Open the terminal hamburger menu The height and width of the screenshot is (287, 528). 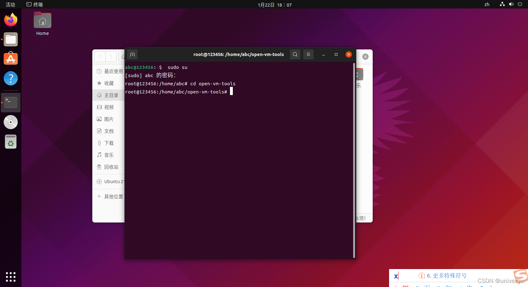click(x=308, y=54)
